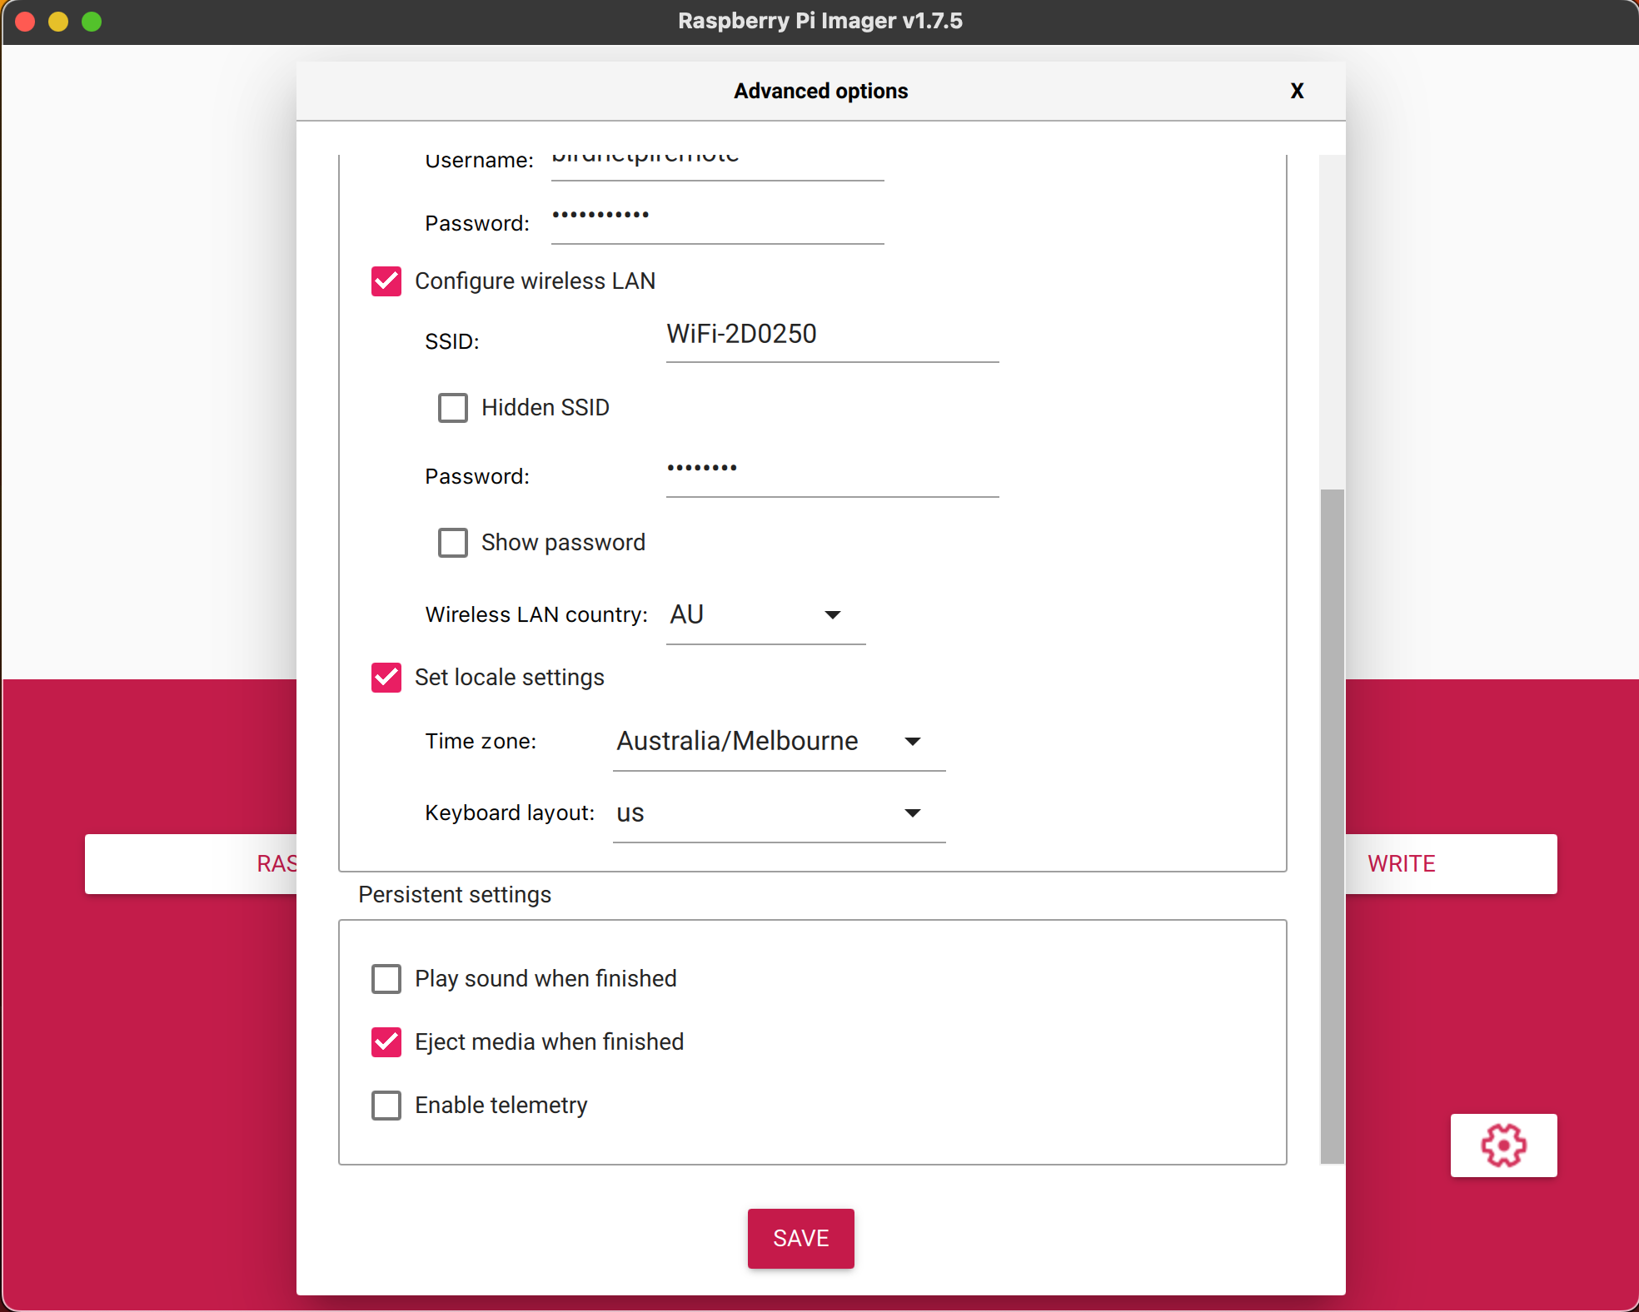Enable Play sound when finished

pos(386,979)
